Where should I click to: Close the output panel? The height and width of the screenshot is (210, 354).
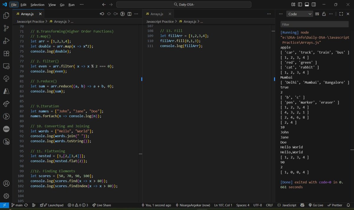tap(348, 14)
